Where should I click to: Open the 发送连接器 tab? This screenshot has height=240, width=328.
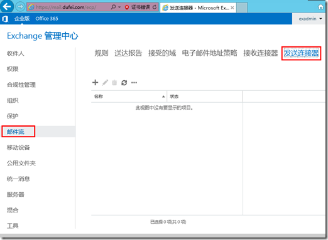(301, 53)
